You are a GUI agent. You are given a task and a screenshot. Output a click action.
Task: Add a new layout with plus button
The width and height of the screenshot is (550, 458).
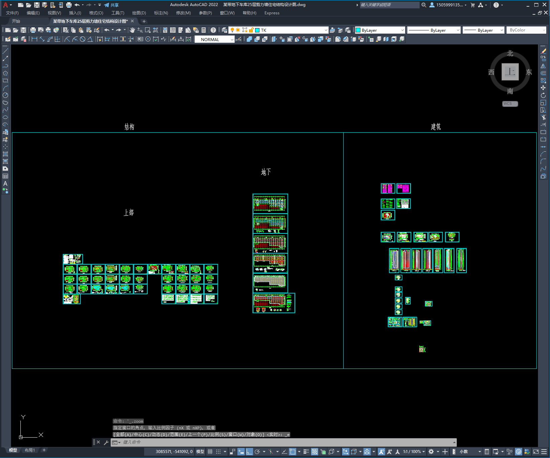[x=44, y=450]
